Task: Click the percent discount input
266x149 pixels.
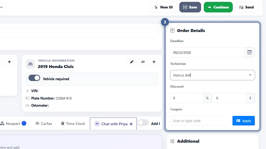Action: pos(187,98)
